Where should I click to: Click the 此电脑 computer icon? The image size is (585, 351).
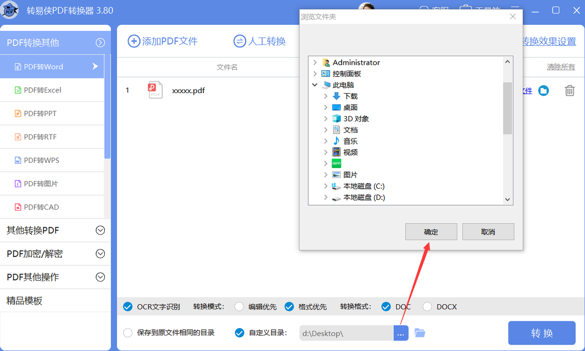pos(326,85)
